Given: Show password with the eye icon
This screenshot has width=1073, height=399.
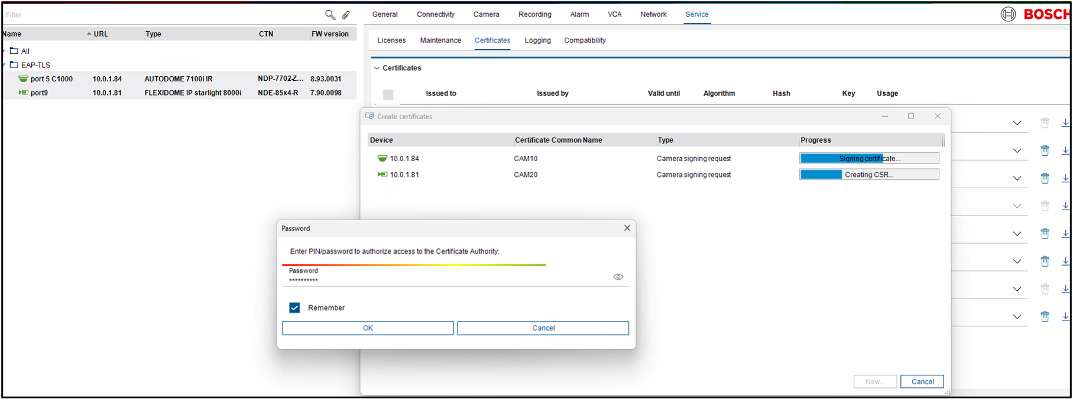Looking at the screenshot, I should [618, 277].
